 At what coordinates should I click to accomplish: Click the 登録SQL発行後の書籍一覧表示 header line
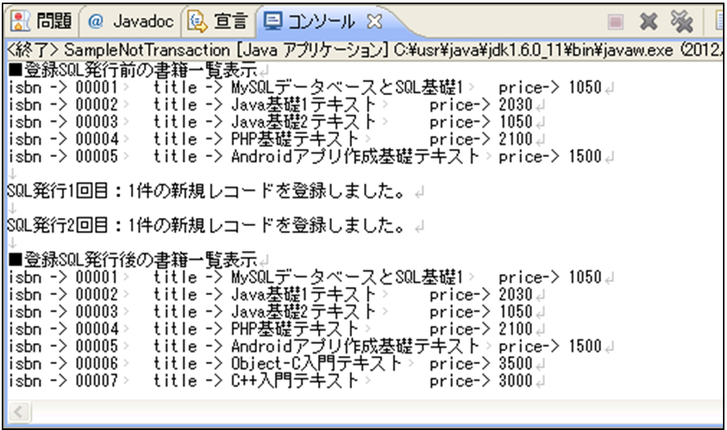pyautogui.click(x=132, y=261)
